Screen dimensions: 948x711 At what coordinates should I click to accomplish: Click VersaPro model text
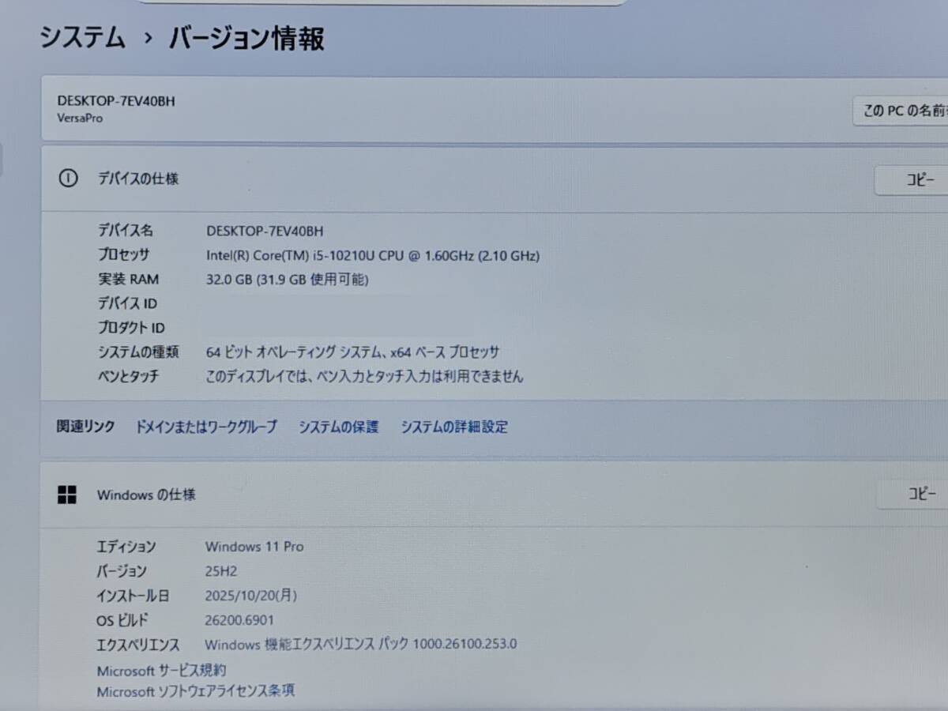[80, 118]
